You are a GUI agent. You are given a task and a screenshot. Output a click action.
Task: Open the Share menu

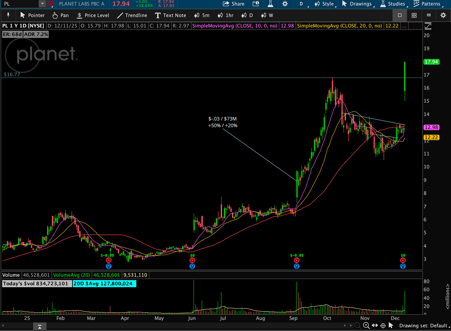click(234, 4)
